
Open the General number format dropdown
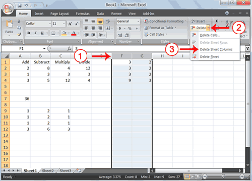click(138, 21)
